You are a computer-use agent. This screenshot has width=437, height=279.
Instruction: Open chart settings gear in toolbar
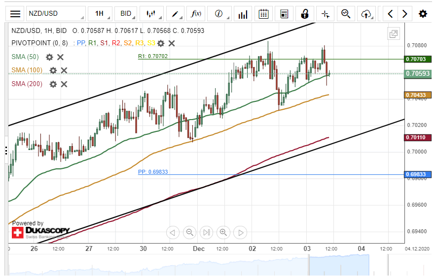[x=423, y=14]
